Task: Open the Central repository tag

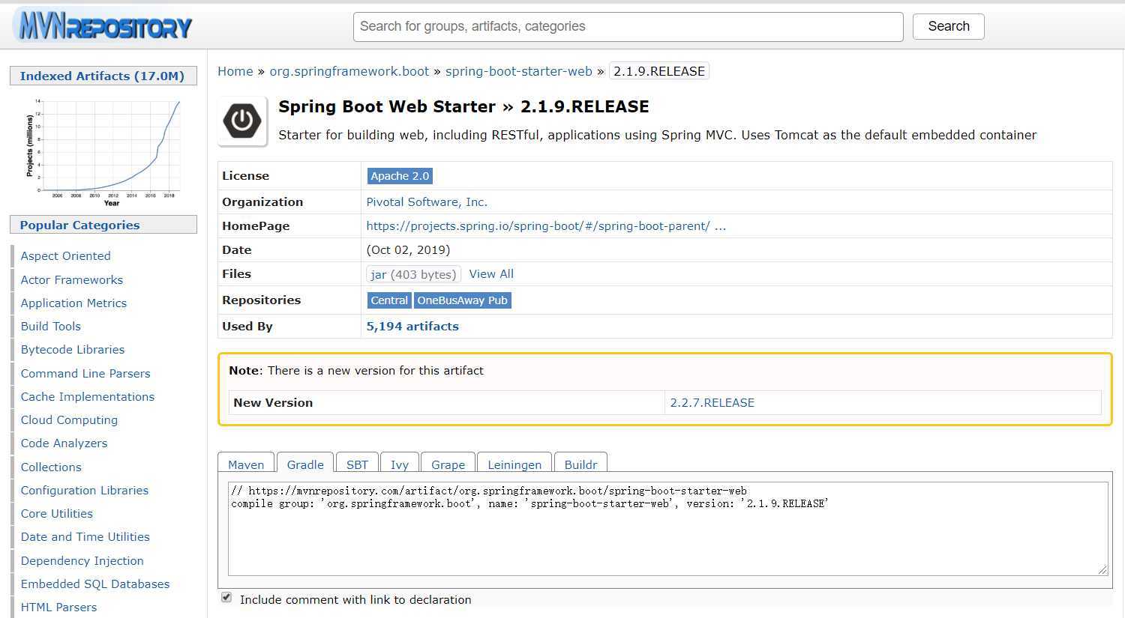Action: coord(389,300)
